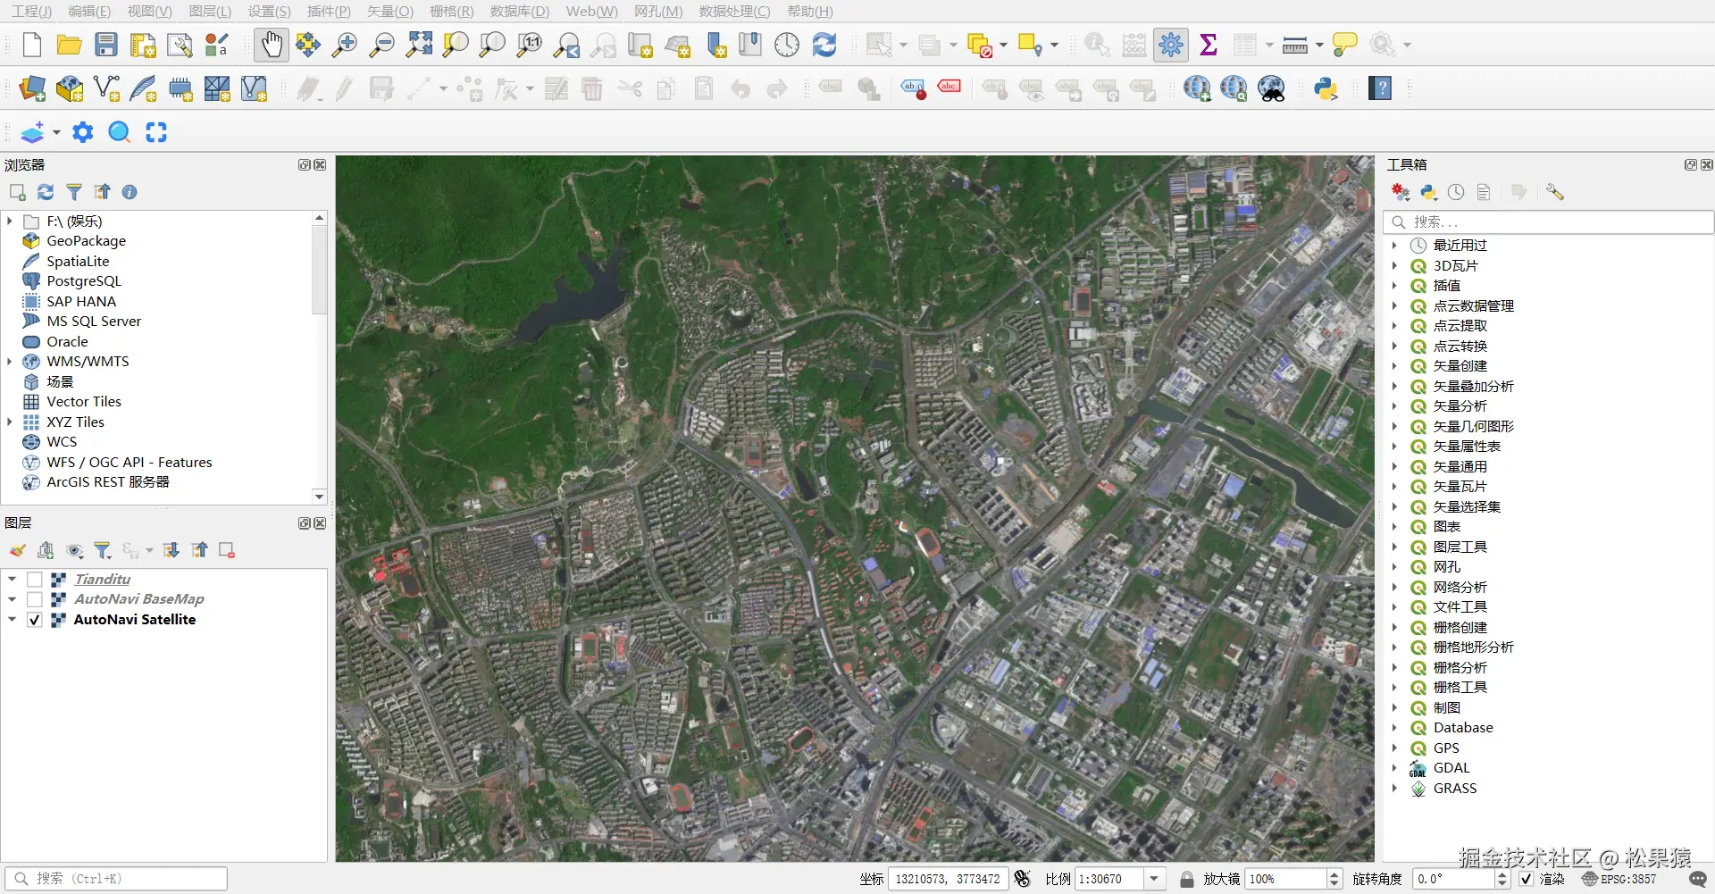Open the 插件(P) plugins menu
Image resolution: width=1715 pixels, height=894 pixels.
(x=329, y=12)
